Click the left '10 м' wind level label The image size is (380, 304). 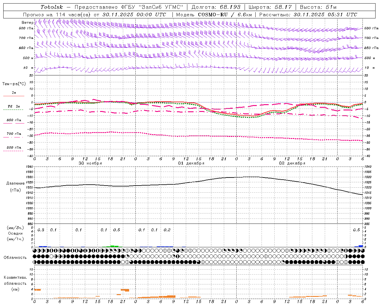click(x=28, y=68)
